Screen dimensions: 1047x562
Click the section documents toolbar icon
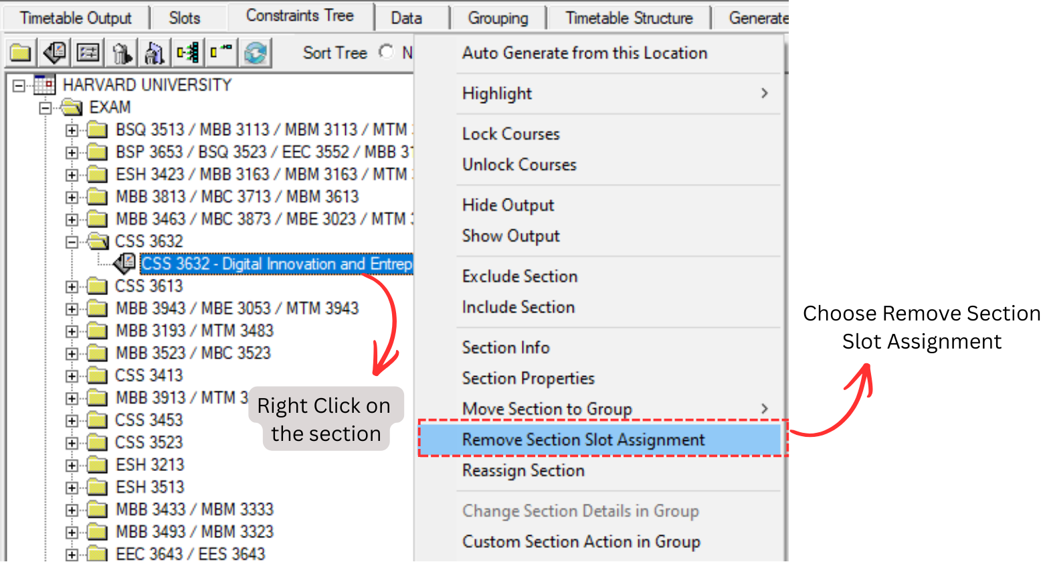(54, 52)
